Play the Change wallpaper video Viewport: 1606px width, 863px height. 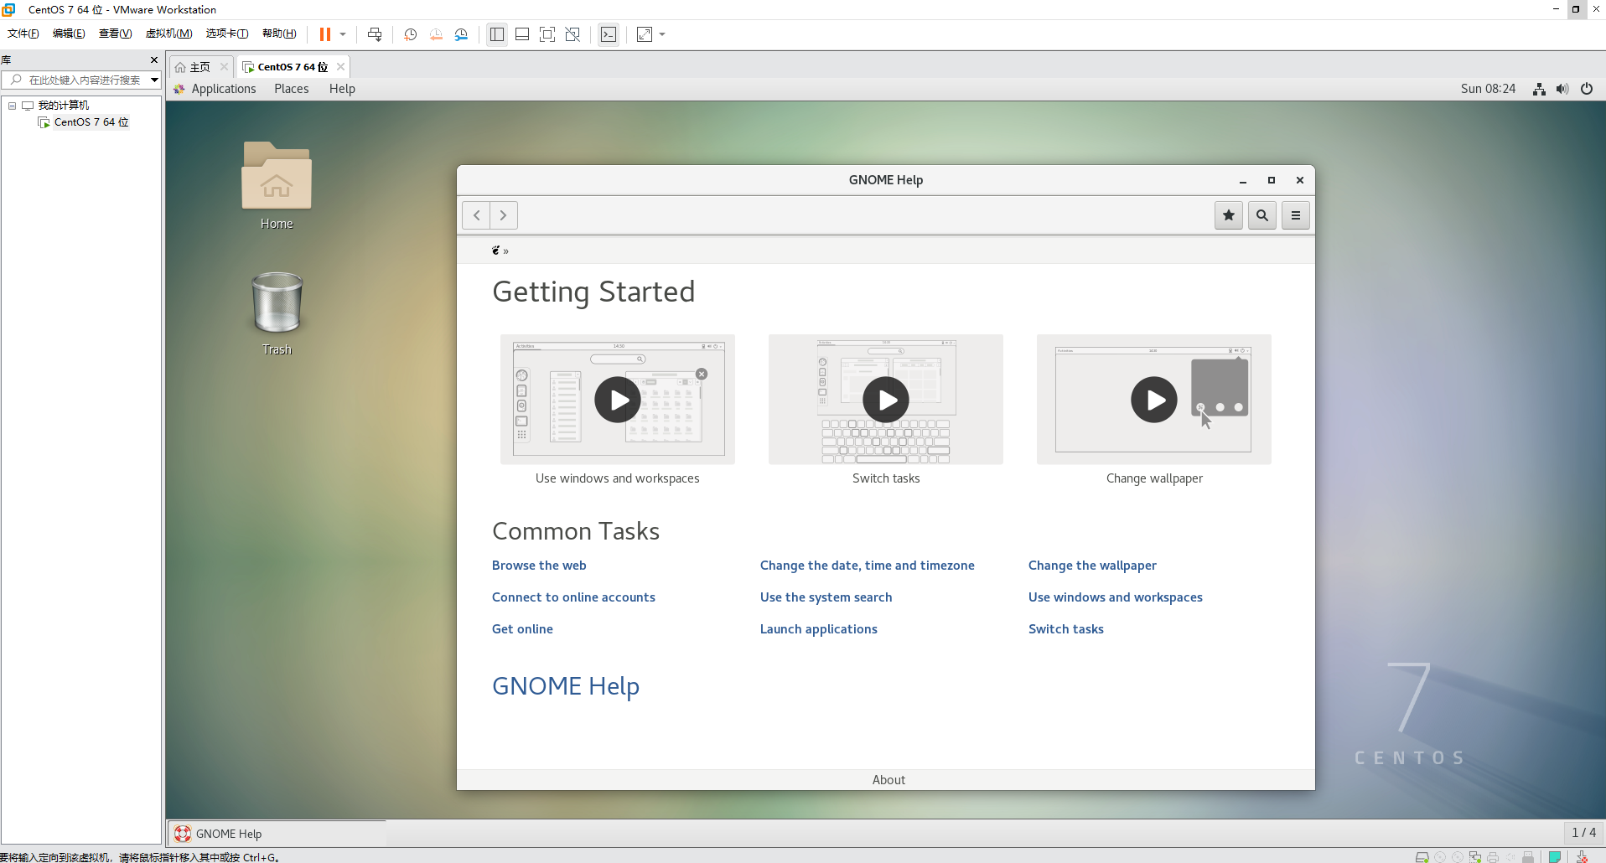click(x=1154, y=400)
